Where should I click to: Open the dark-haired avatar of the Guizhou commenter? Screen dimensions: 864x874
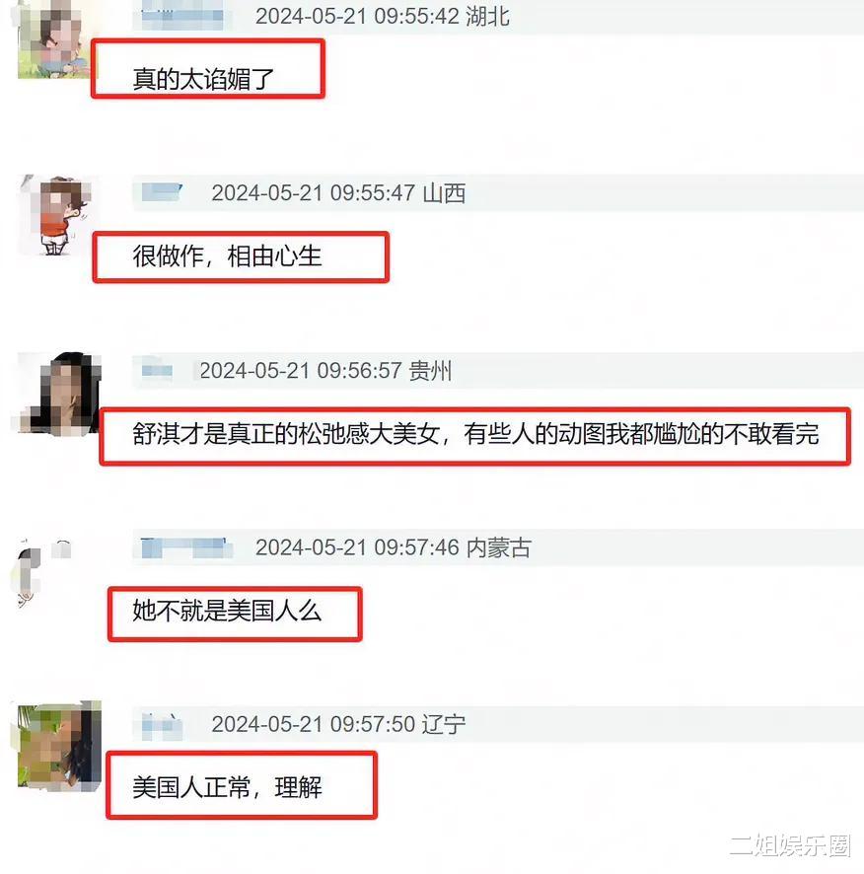58,393
